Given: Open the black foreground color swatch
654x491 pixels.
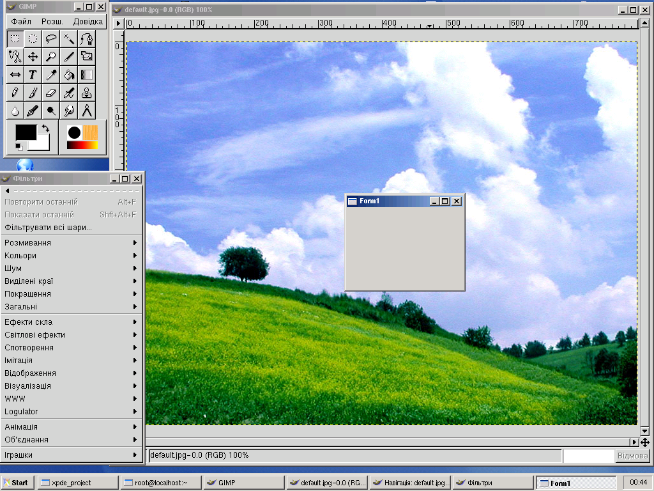Looking at the screenshot, I should coord(24,132).
